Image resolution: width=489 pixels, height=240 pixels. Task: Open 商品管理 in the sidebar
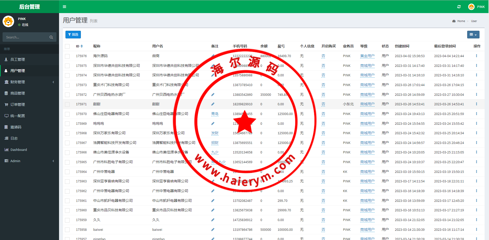tap(17, 93)
